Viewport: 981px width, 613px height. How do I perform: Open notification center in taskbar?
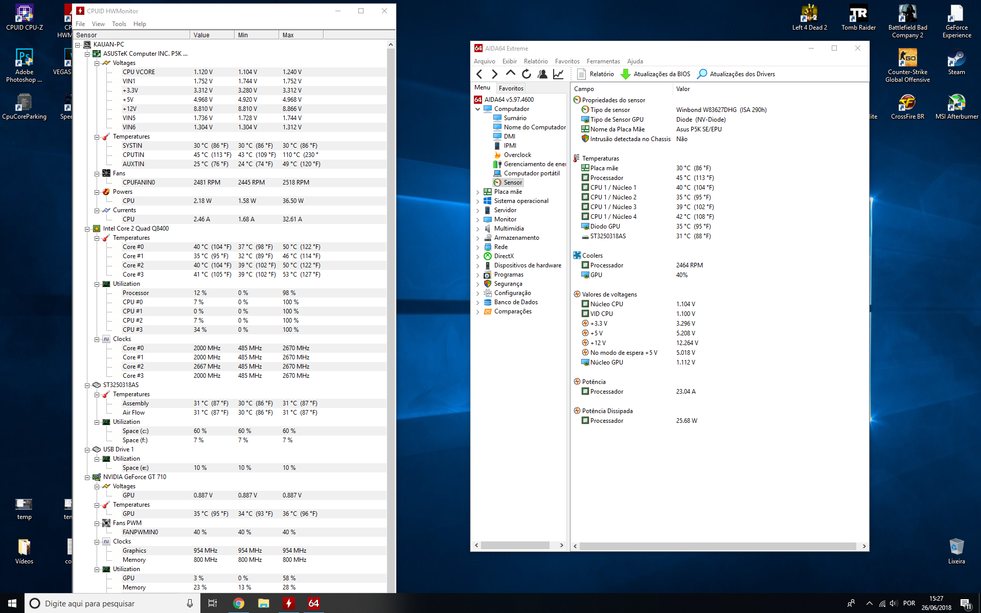[965, 603]
